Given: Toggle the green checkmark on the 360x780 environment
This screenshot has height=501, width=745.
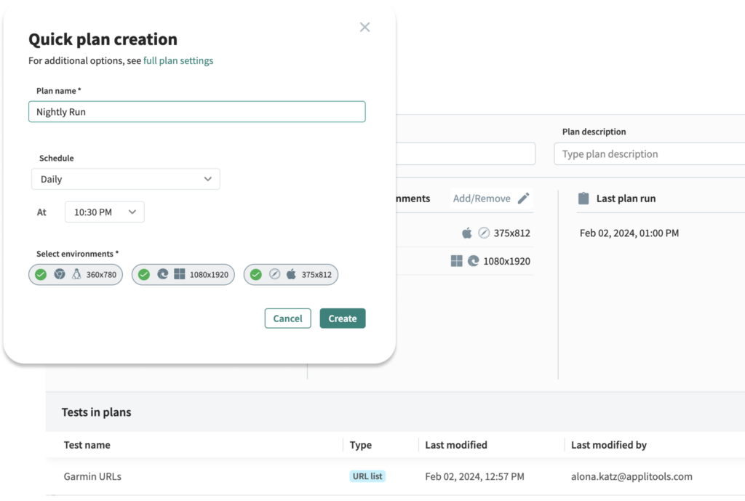Looking at the screenshot, I should coord(41,274).
